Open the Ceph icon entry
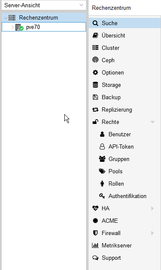Screen dimensions: 161x270 pos(95,60)
